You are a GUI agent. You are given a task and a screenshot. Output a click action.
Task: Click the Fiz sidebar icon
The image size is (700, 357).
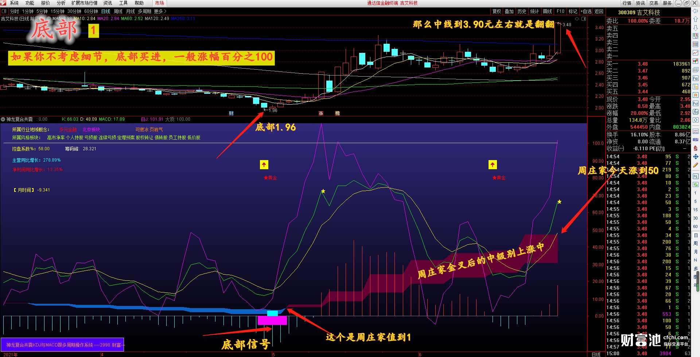pos(695,103)
